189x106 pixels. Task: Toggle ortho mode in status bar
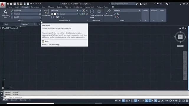132,101
